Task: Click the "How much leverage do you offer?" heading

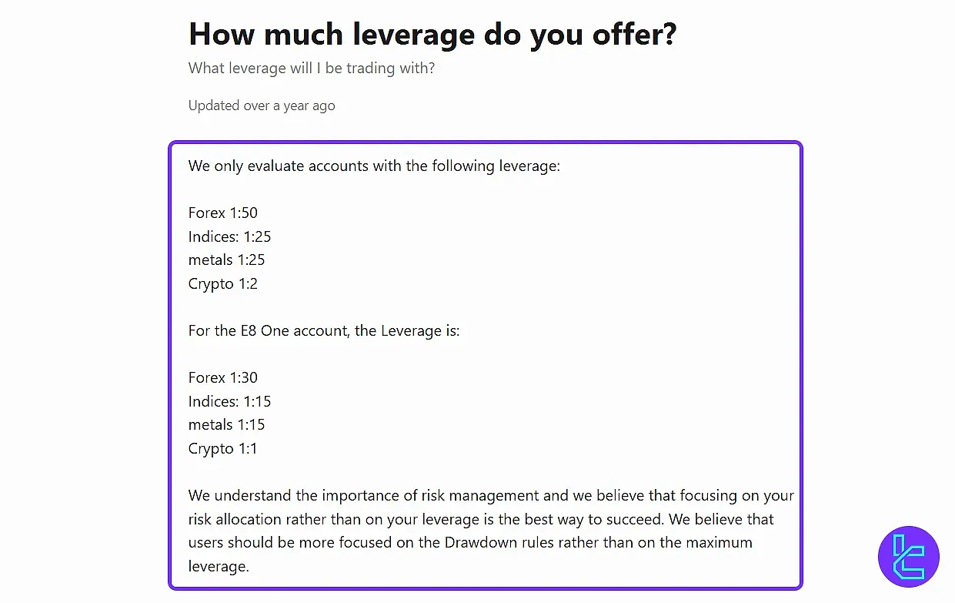Action: coord(432,35)
